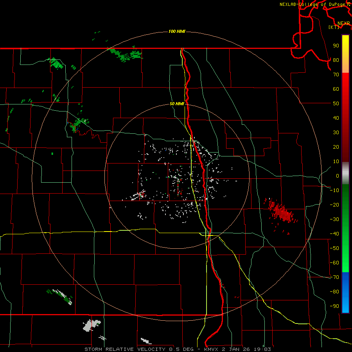352x352 pixels.
Task: Click the -80 value on the velocity scale
Action: [334, 292]
